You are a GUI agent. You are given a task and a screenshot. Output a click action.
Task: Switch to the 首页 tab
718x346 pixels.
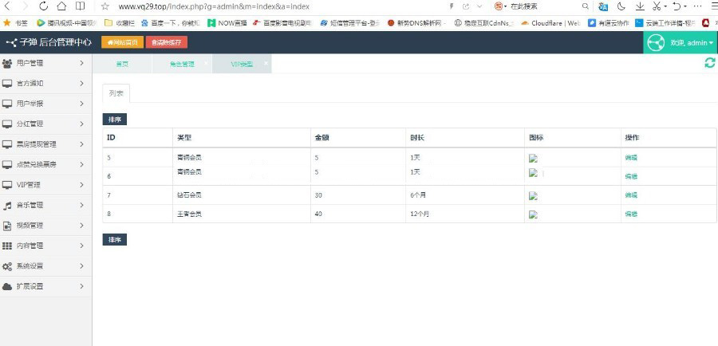(x=121, y=63)
